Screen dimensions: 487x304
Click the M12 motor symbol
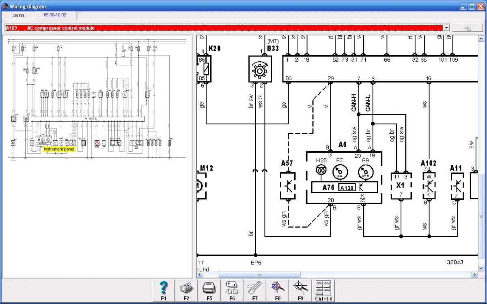point(202,186)
